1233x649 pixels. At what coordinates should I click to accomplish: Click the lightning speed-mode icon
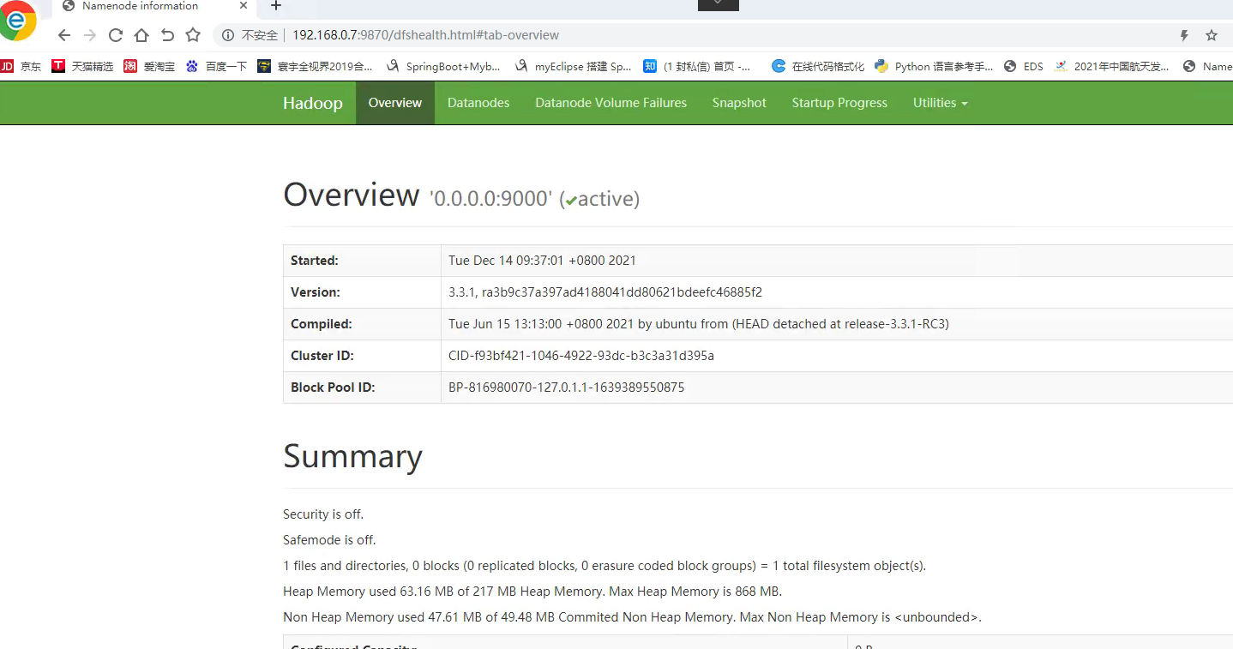pyautogui.click(x=1184, y=35)
